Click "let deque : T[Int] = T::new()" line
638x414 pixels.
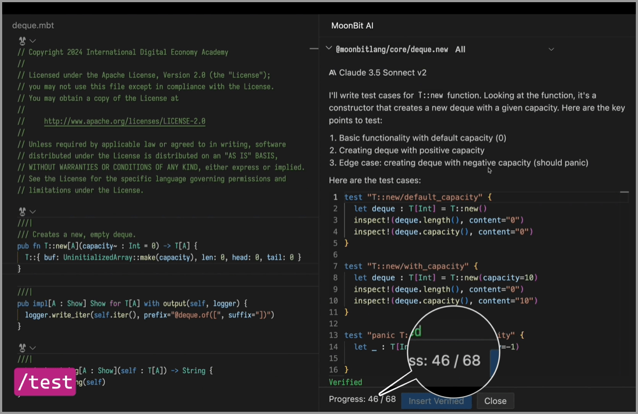[x=420, y=209]
